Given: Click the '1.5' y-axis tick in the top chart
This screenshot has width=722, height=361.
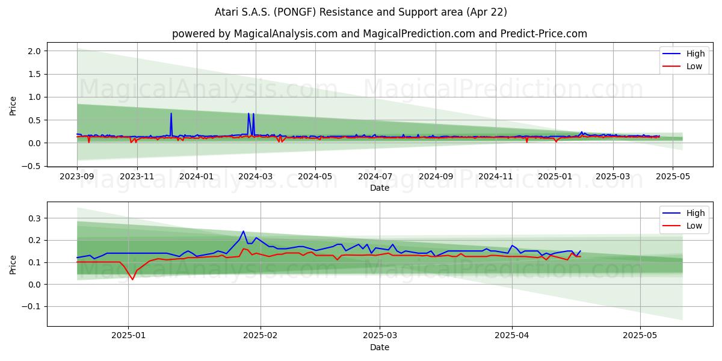Looking at the screenshot, I should click(x=35, y=74).
